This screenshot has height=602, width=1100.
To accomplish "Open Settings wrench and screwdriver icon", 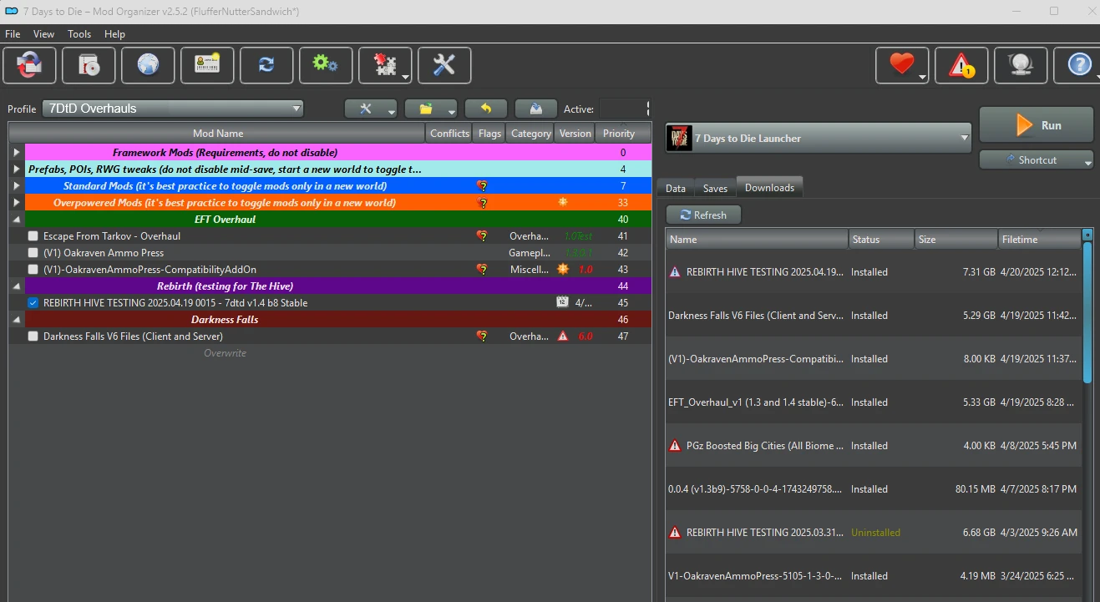I will tap(444, 65).
